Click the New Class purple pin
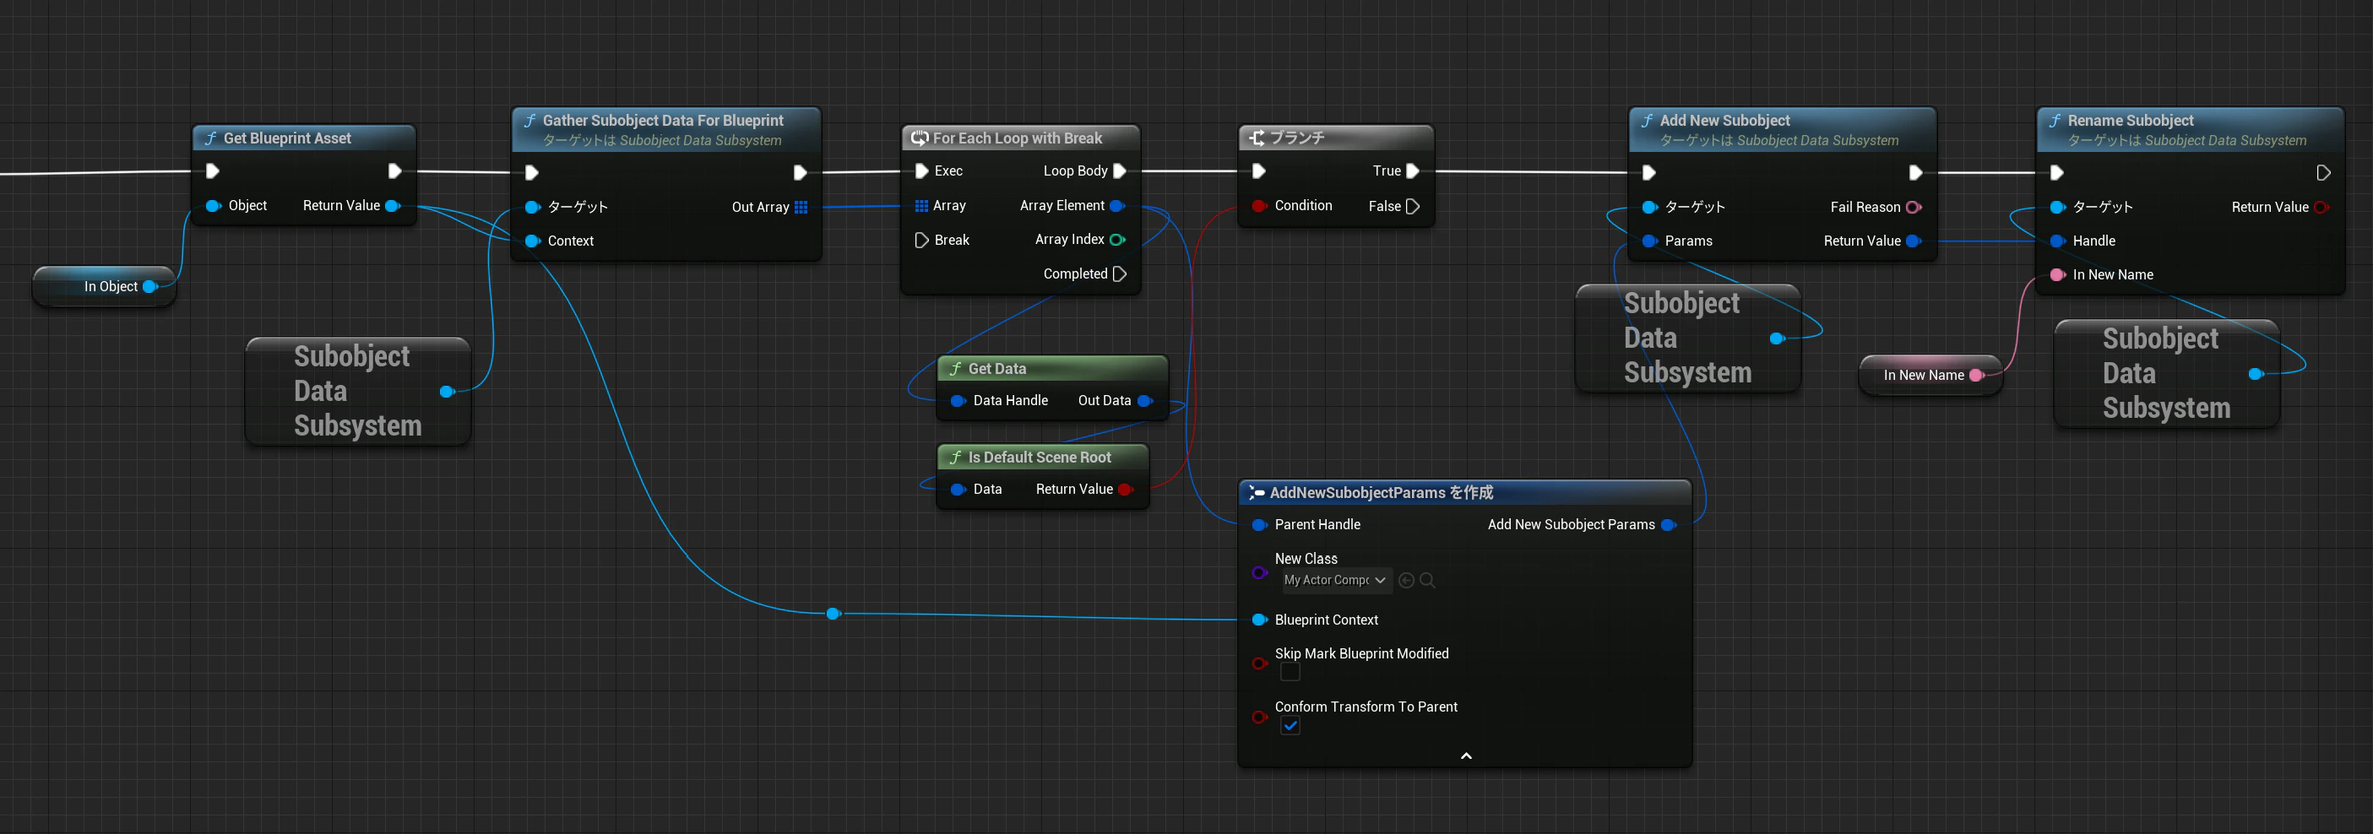2373x834 pixels. 1259,572
